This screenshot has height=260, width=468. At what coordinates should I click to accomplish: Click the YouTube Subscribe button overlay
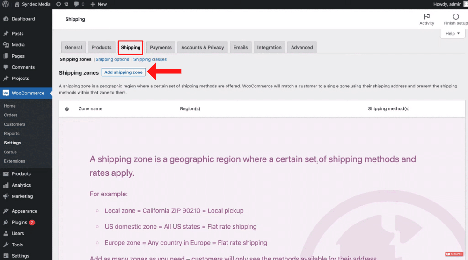point(454,254)
